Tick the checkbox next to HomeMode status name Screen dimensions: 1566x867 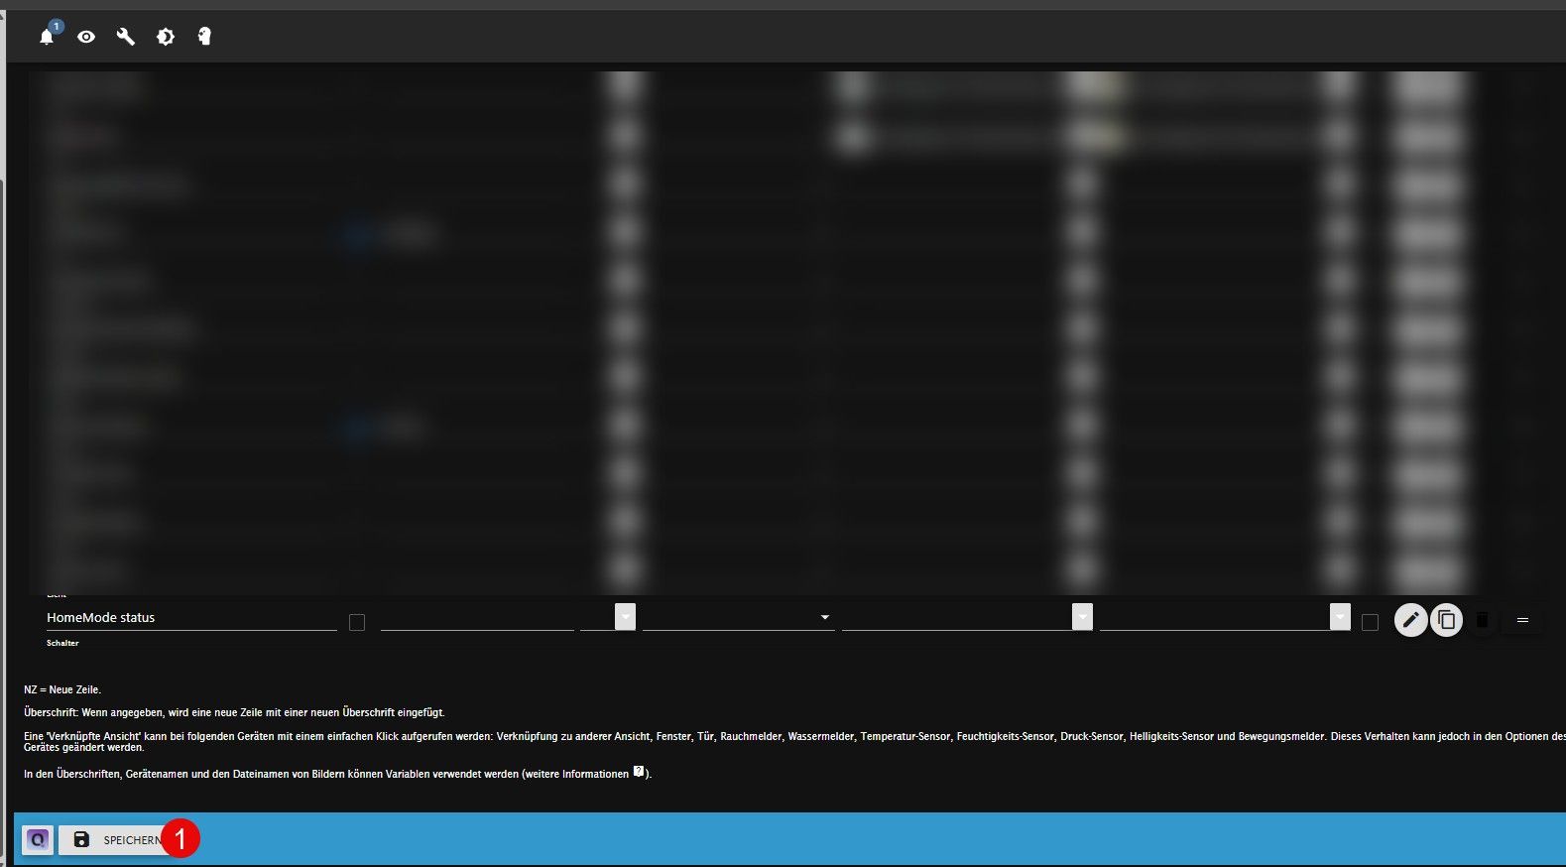tap(357, 622)
